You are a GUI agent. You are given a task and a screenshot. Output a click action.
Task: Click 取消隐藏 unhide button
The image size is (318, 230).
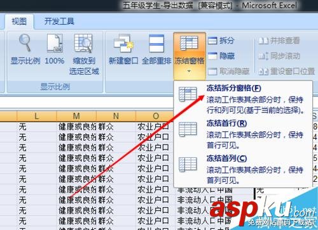(228, 72)
